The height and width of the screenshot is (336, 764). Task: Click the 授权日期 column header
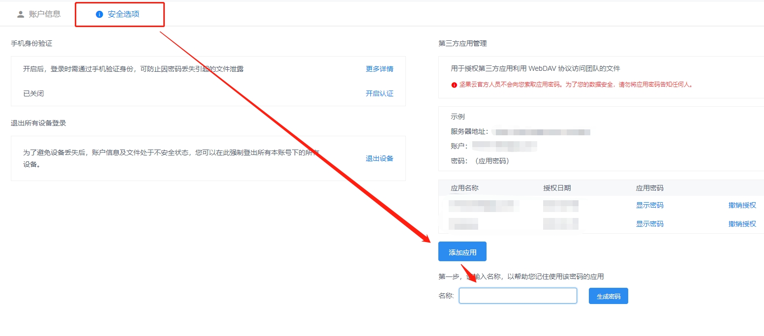(x=557, y=188)
